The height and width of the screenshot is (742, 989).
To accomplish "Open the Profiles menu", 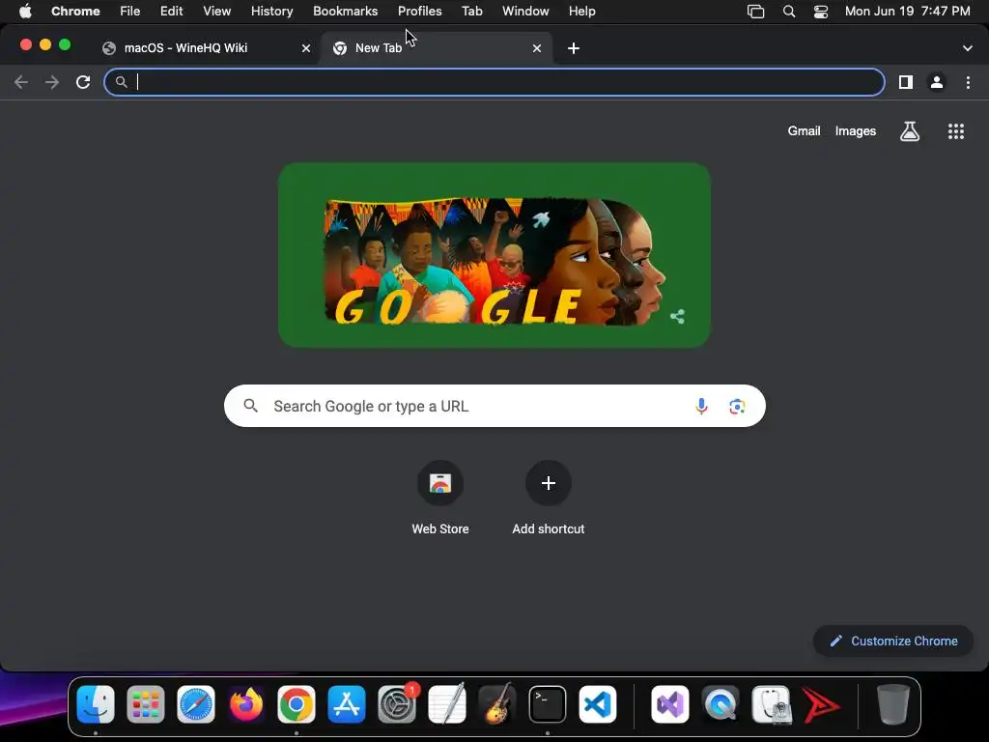I will (x=419, y=12).
